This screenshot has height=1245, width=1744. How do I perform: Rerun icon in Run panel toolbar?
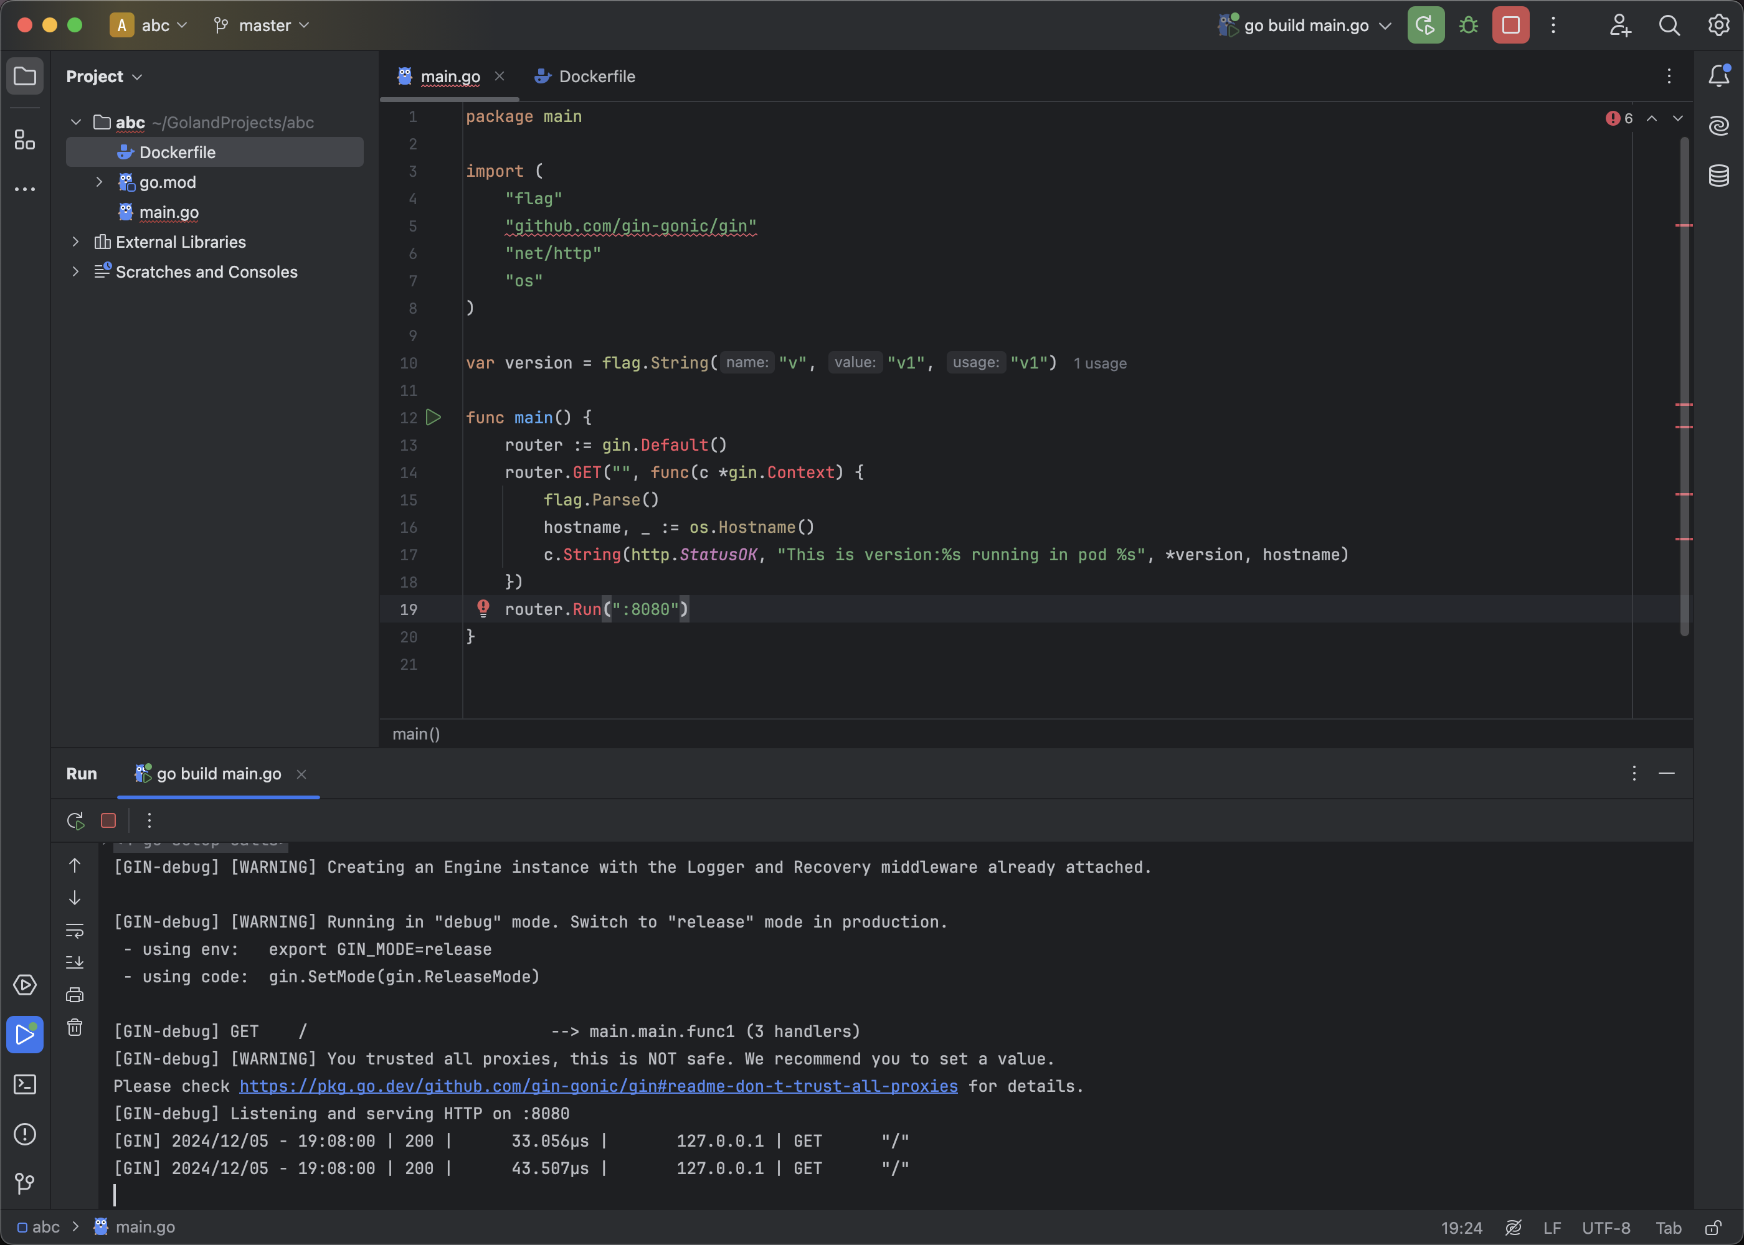tap(75, 821)
